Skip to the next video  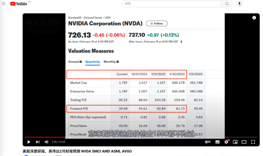[38, 142]
